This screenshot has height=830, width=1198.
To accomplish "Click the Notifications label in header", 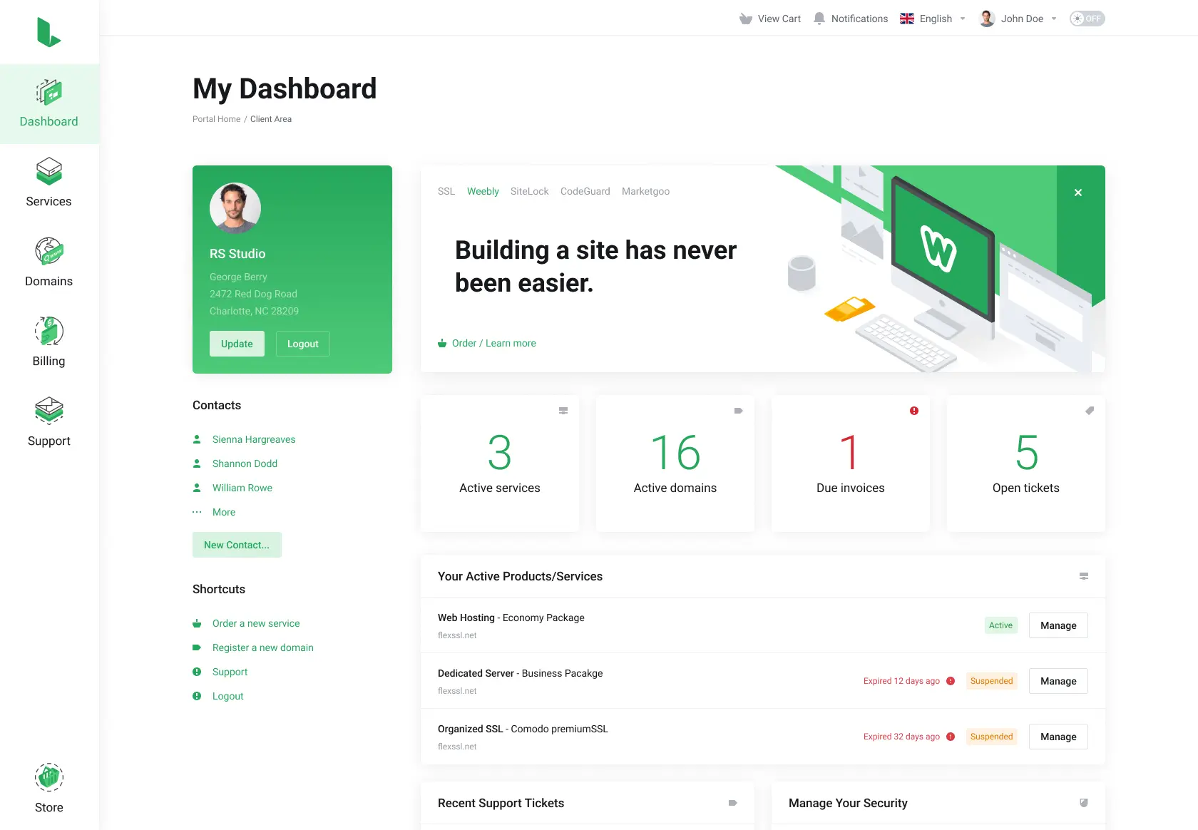I will (859, 19).
